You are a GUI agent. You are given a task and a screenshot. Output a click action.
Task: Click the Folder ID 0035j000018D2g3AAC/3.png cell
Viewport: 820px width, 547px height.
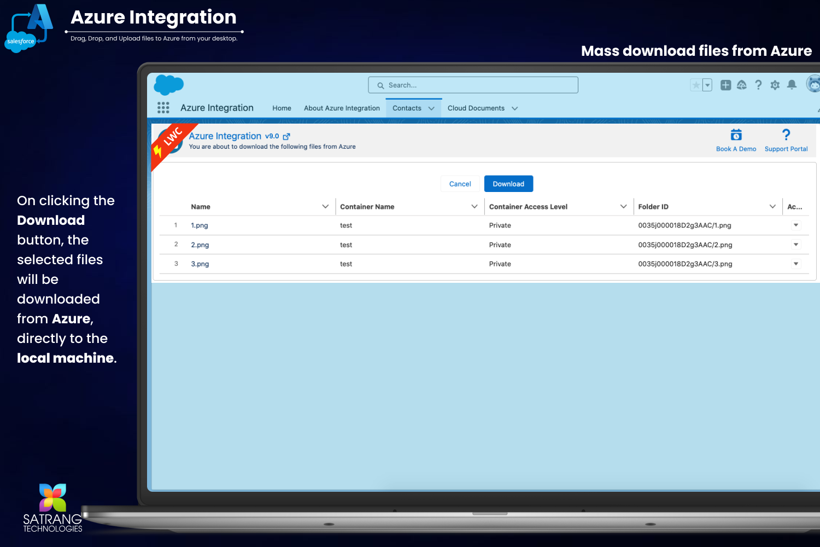click(685, 264)
